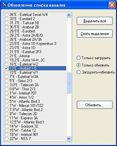Check the 4°W Amos 1/2 checkbox
Viewport: 117px width, 146px height.
click(6, 97)
